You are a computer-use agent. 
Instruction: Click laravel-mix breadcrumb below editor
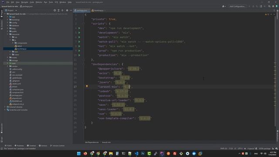(106, 142)
